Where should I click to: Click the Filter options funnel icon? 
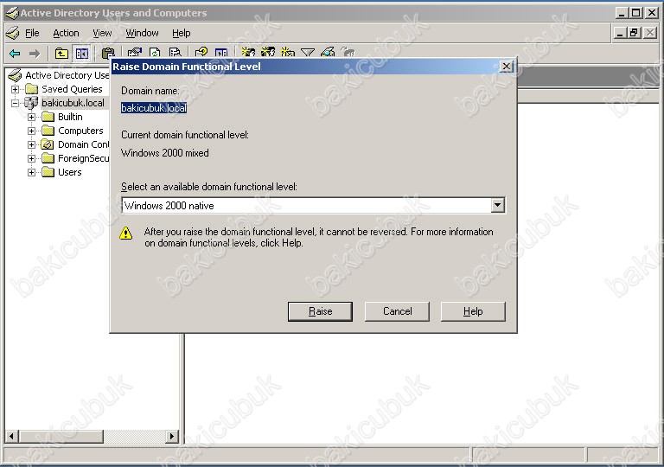pos(308,53)
